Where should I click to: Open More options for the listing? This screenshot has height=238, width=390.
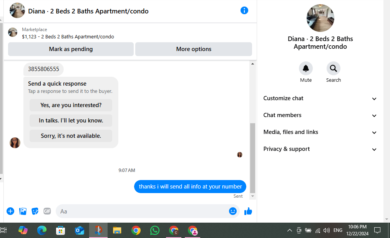point(194,49)
